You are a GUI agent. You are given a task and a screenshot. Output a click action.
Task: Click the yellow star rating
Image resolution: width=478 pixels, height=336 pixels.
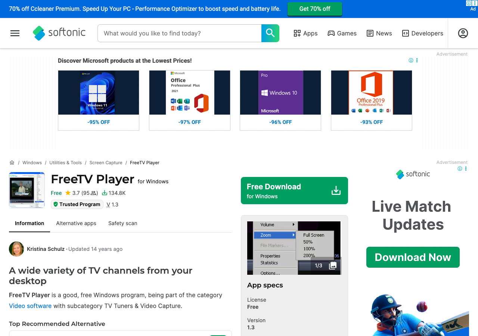tap(68, 193)
